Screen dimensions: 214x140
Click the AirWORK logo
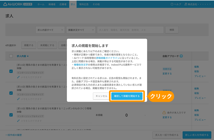pos(18,4)
